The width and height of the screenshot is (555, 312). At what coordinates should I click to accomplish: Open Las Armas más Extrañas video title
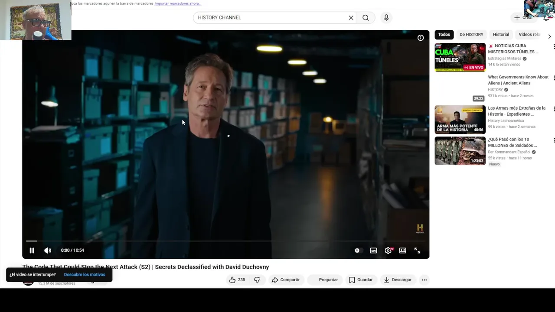click(x=516, y=111)
